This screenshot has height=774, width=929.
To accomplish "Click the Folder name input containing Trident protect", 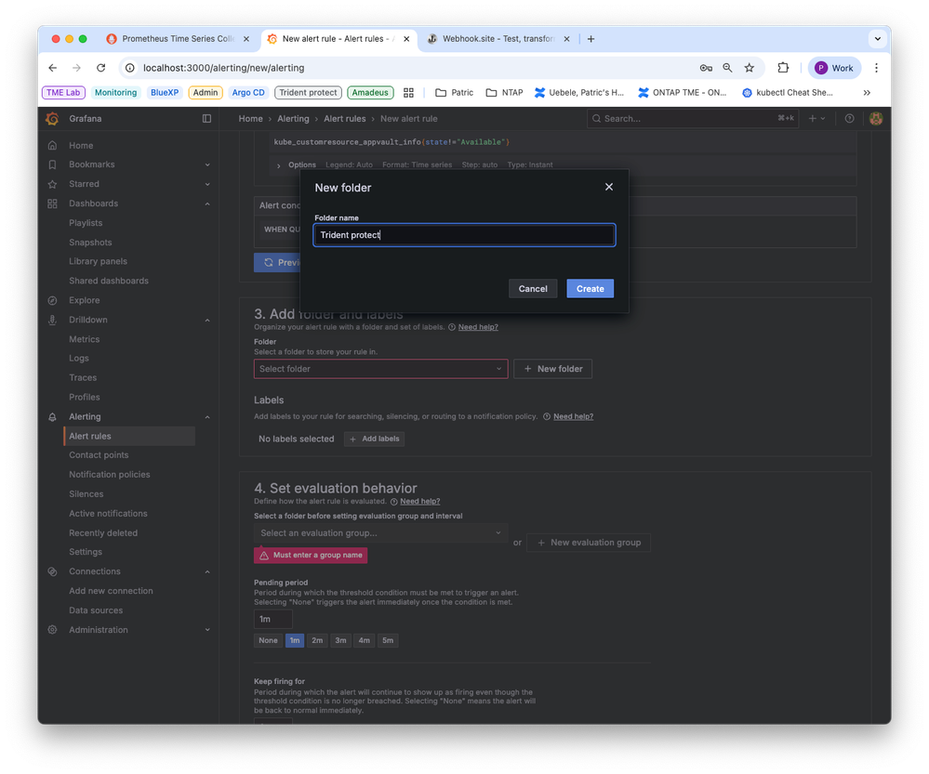I will click(463, 234).
